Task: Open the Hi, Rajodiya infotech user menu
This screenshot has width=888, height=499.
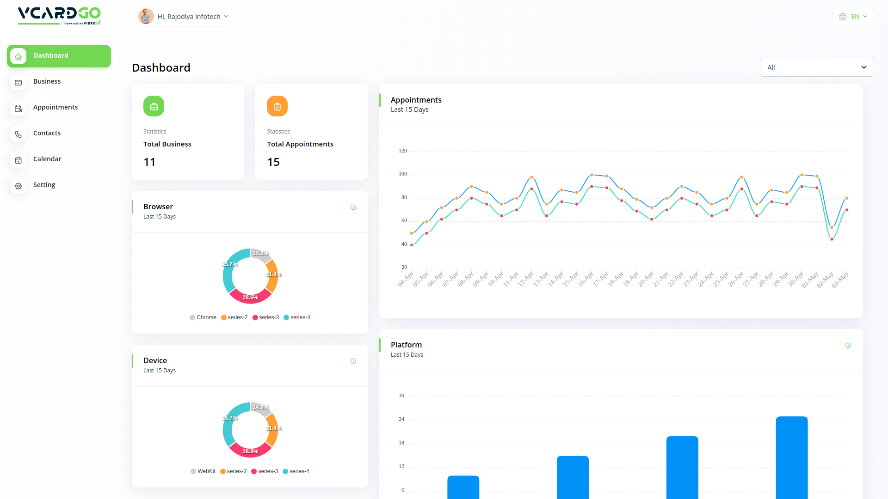Action: 184,17
